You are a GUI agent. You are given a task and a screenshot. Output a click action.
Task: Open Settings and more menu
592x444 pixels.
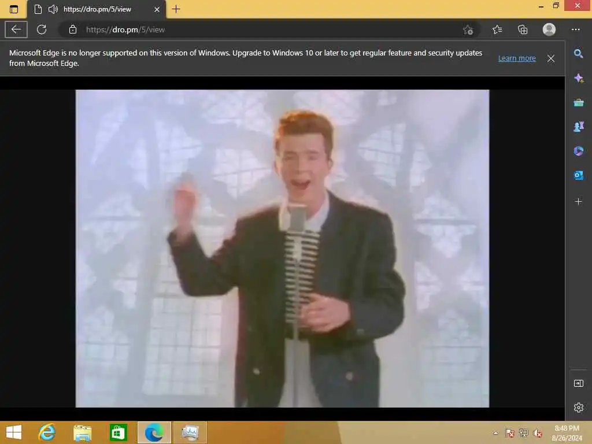pyautogui.click(x=575, y=29)
